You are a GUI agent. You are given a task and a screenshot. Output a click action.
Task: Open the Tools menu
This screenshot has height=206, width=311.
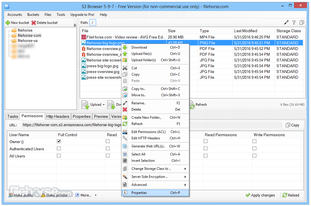pyautogui.click(x=61, y=15)
